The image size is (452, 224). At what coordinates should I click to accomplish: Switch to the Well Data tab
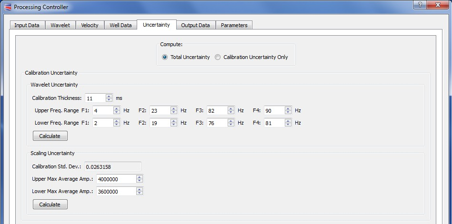point(120,25)
